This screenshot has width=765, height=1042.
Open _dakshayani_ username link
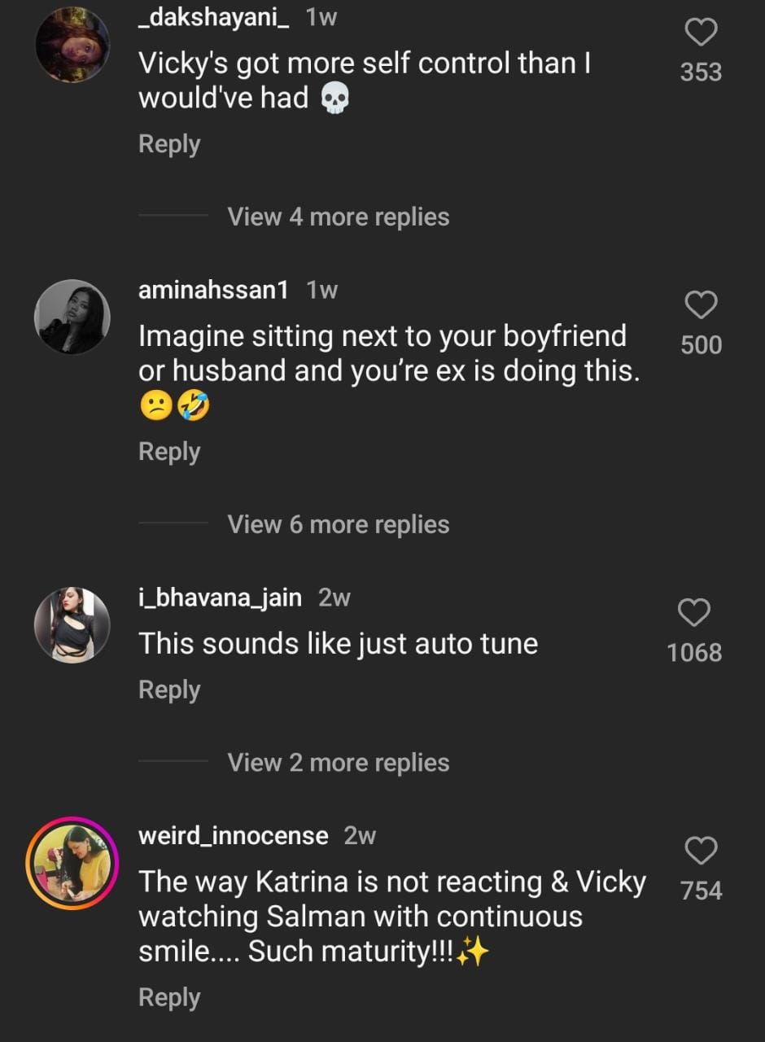[x=213, y=19]
